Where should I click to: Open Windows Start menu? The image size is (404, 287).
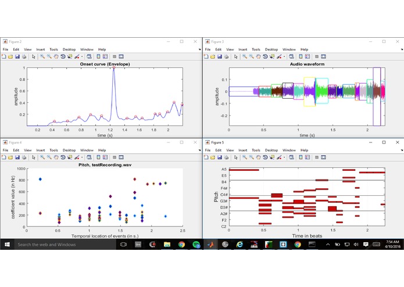[7, 244]
